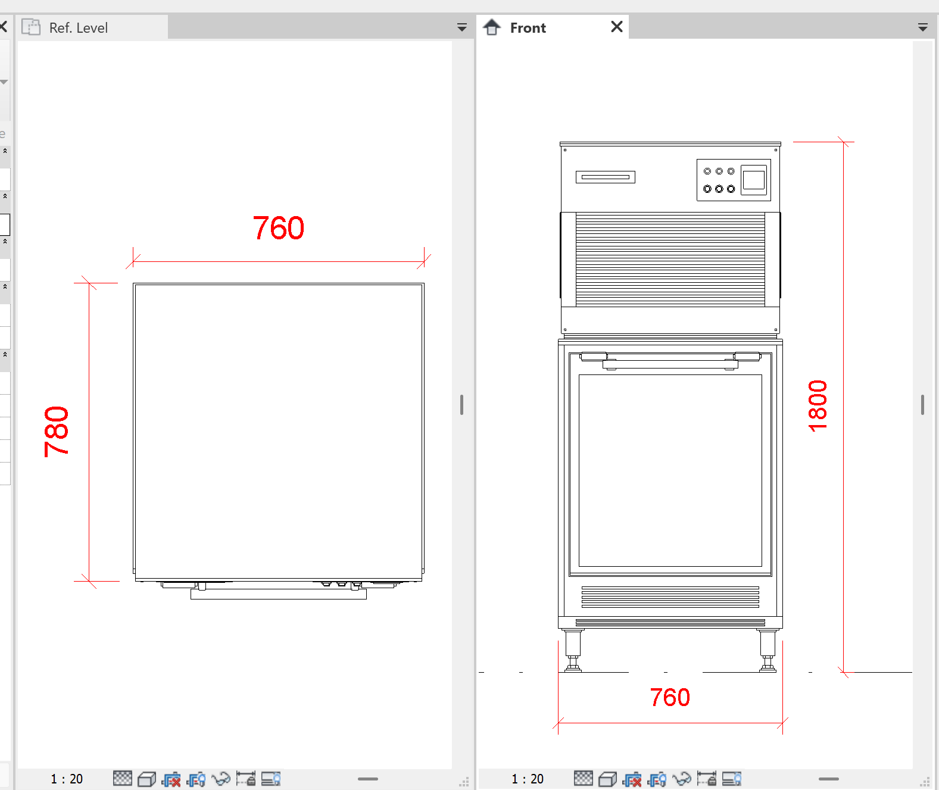Open Visual Style in Front view

click(x=607, y=779)
